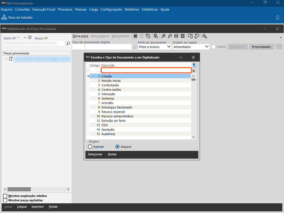
Task: Open the Perfil do documento dropdown
Action: (169, 47)
